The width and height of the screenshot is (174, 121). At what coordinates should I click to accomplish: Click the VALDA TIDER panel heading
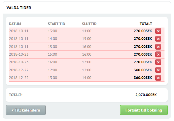point(19,8)
